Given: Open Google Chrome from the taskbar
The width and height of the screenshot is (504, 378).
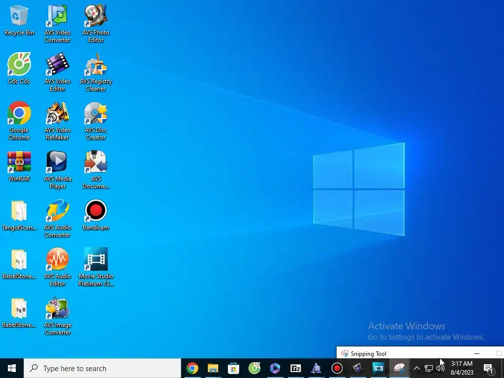Looking at the screenshot, I should 192,368.
